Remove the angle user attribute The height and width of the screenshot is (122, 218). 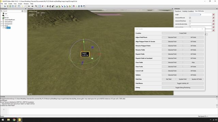214,15
